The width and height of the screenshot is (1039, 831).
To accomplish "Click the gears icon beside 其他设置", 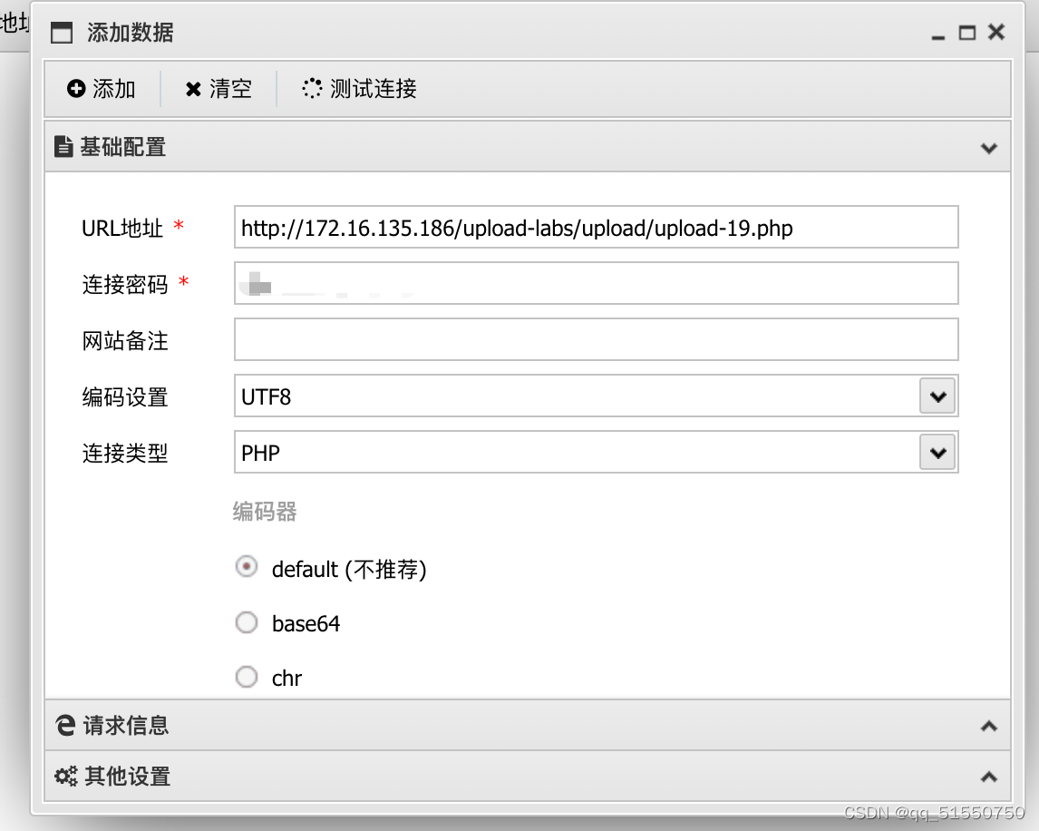I will point(63,777).
